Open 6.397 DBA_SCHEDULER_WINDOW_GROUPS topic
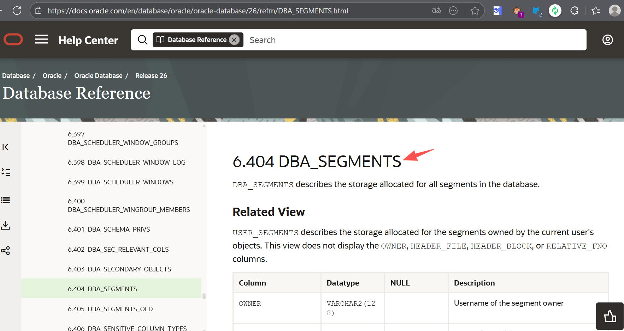This screenshot has height=331, width=624. 123,138
